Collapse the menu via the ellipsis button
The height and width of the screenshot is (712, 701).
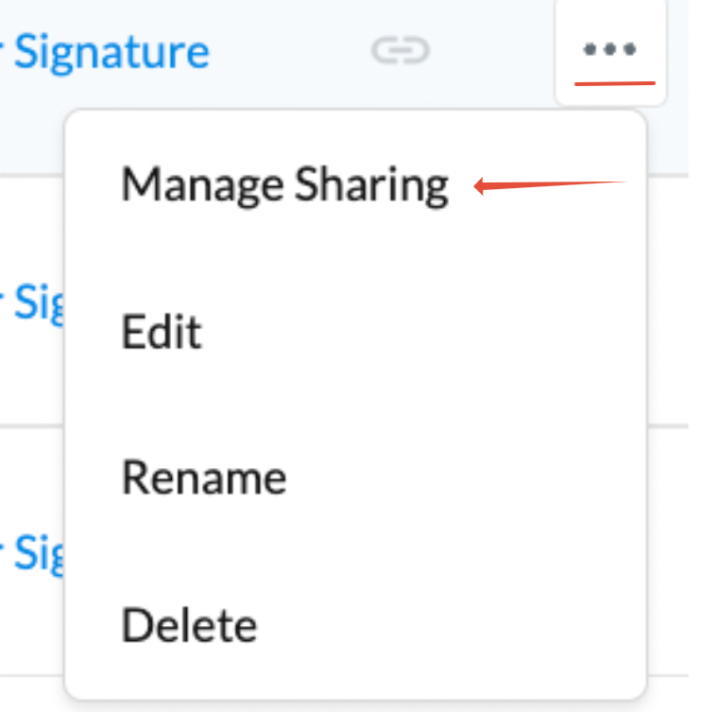point(610,51)
